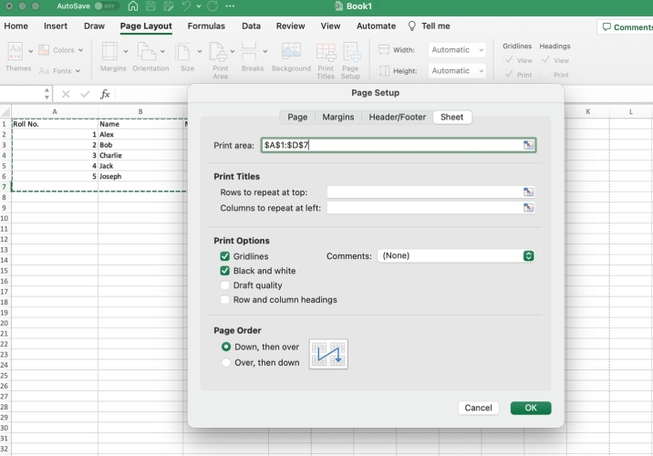
Task: Click range selector icon beside Print area
Action: pos(528,145)
